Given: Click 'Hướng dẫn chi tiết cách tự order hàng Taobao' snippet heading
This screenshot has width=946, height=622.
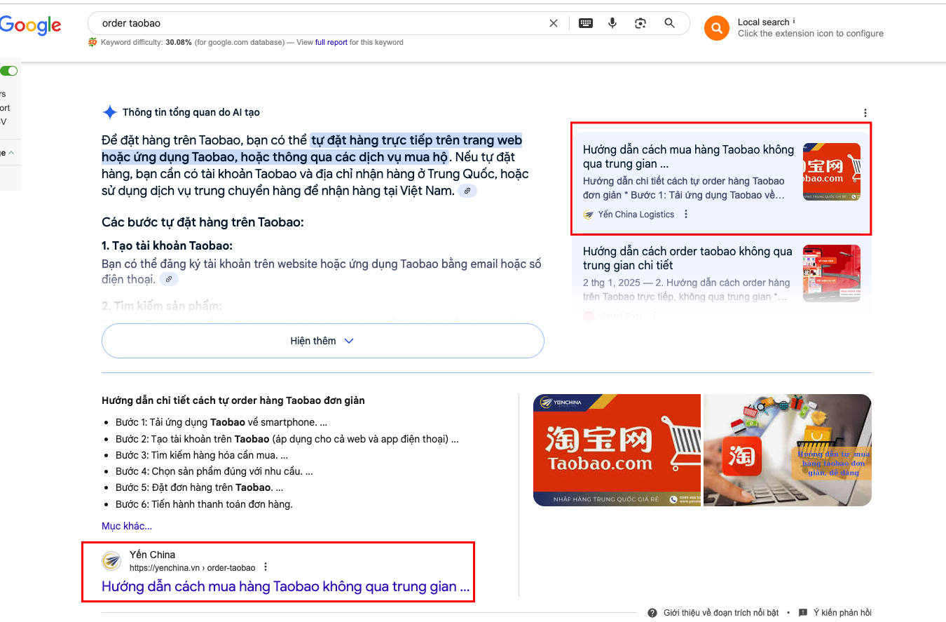Looking at the screenshot, I should coord(233,401).
